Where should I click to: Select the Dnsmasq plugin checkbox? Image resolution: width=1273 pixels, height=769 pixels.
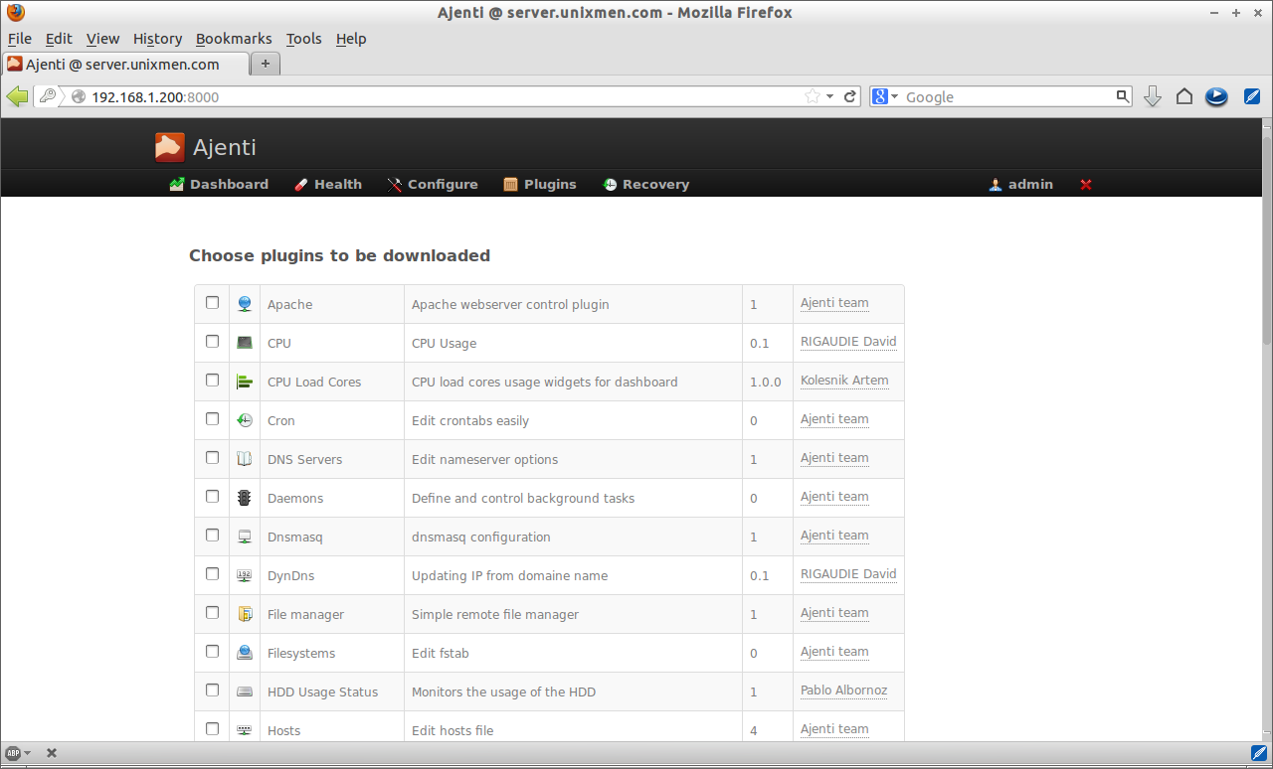[x=212, y=535]
